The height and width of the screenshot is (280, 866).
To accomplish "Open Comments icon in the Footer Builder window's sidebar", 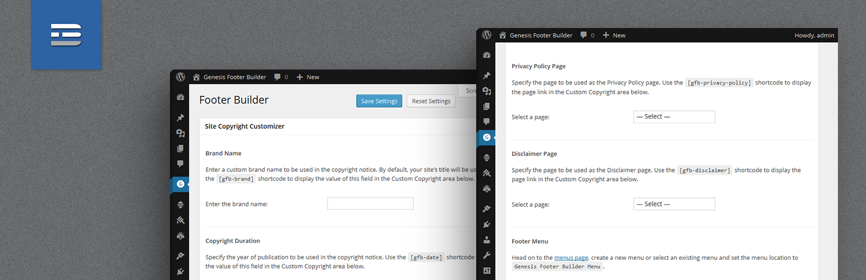I will pyautogui.click(x=180, y=164).
